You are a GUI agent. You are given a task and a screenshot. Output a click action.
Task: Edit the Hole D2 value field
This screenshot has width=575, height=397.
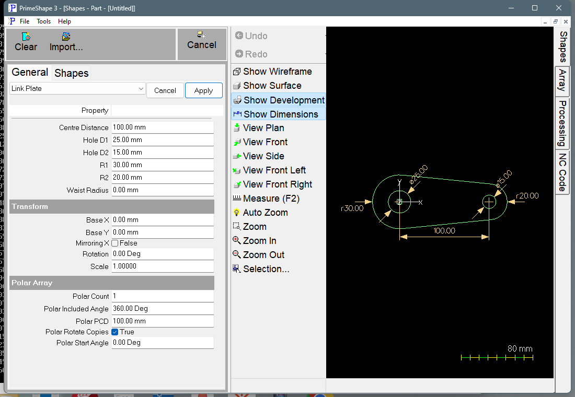point(163,152)
